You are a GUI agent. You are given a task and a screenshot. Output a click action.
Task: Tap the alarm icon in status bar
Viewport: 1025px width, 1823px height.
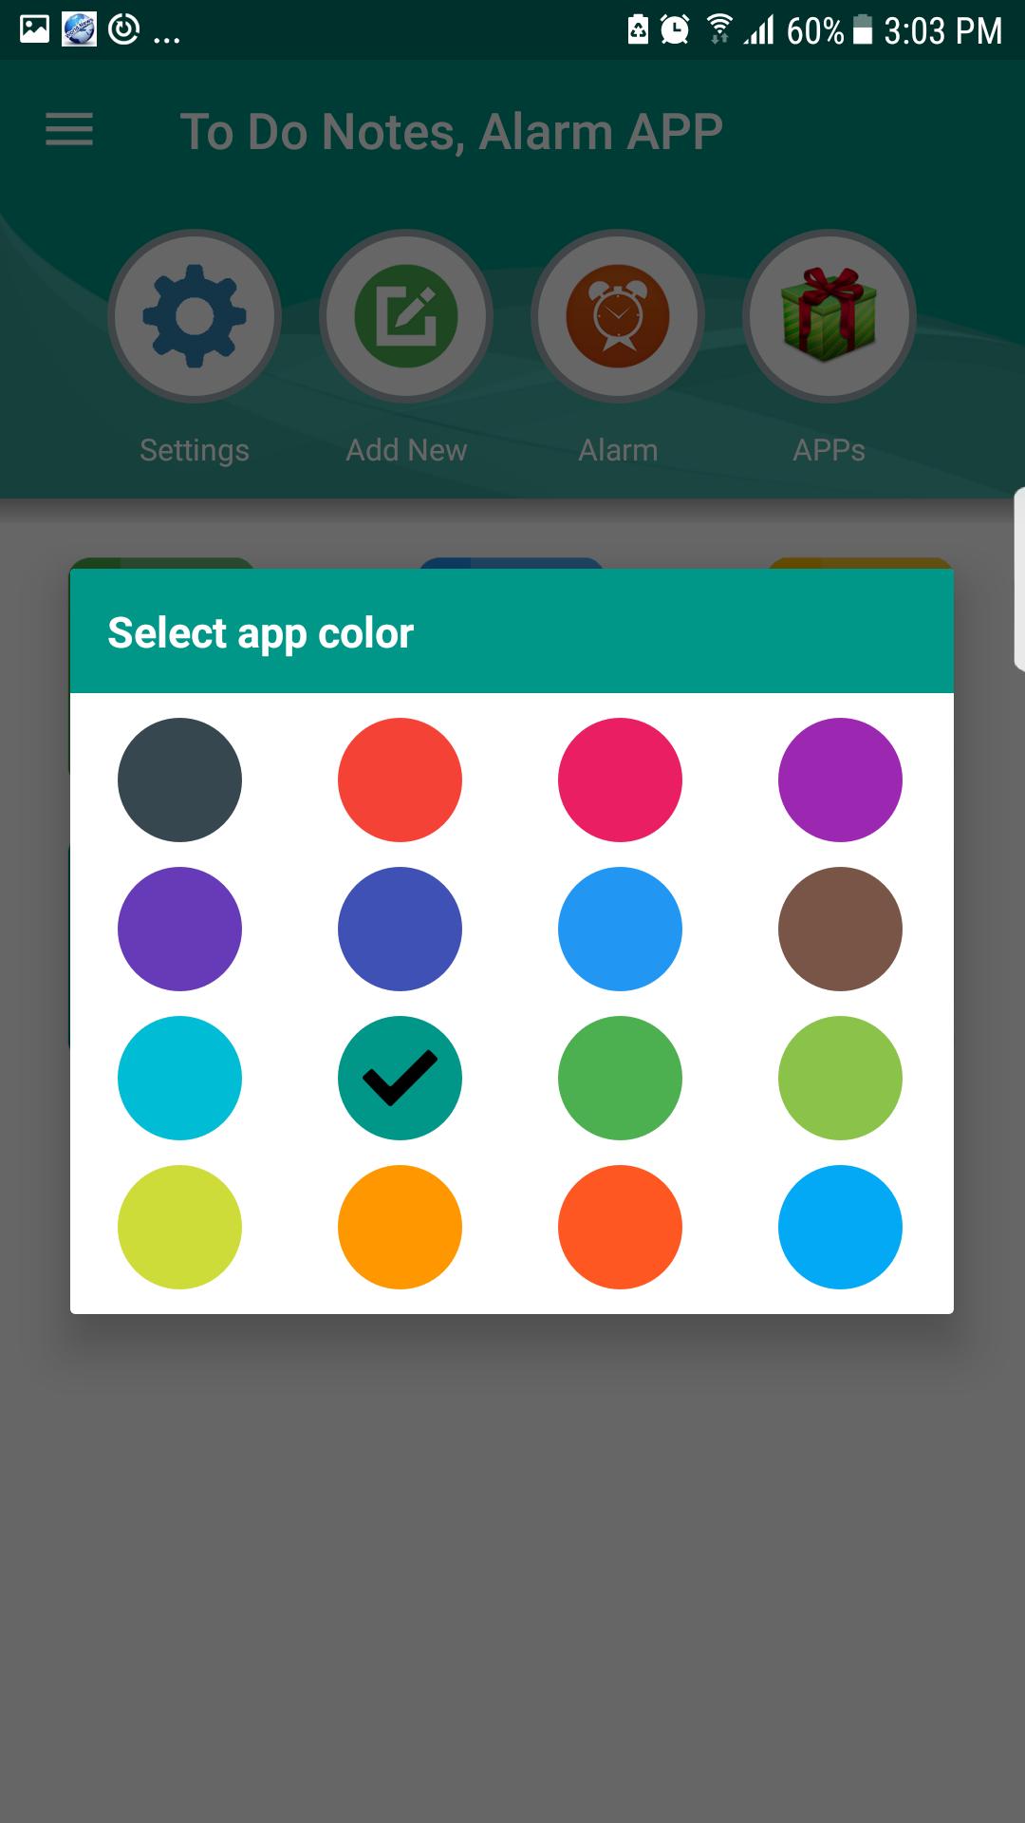click(675, 30)
